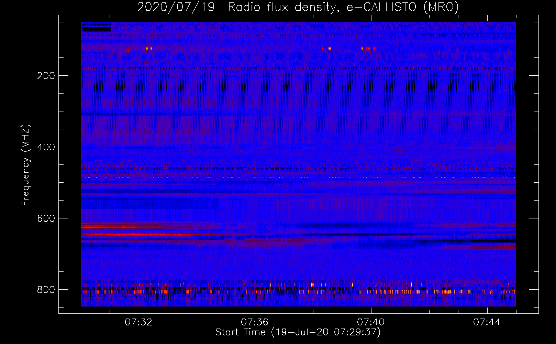Click the plot title '2020/07/19 Radio flux density, e-CALLISTO (MRO)'
The width and height of the screenshot is (556, 344).
(x=298, y=7)
